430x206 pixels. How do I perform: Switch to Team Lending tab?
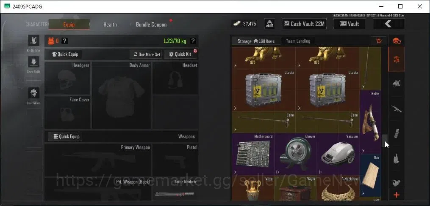tap(298, 41)
